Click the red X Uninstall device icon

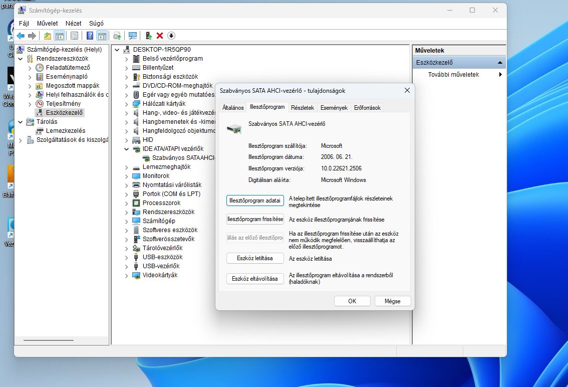160,36
